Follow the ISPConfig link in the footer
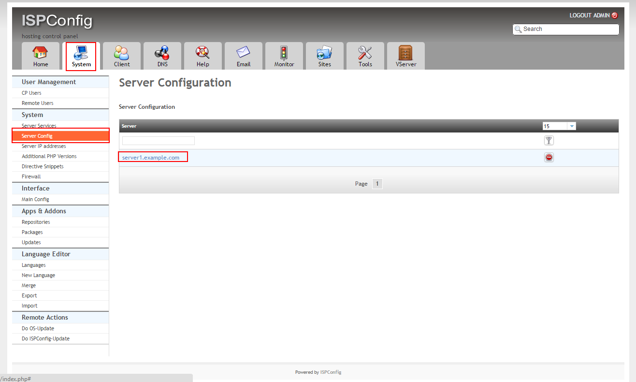636x382 pixels. [331, 372]
